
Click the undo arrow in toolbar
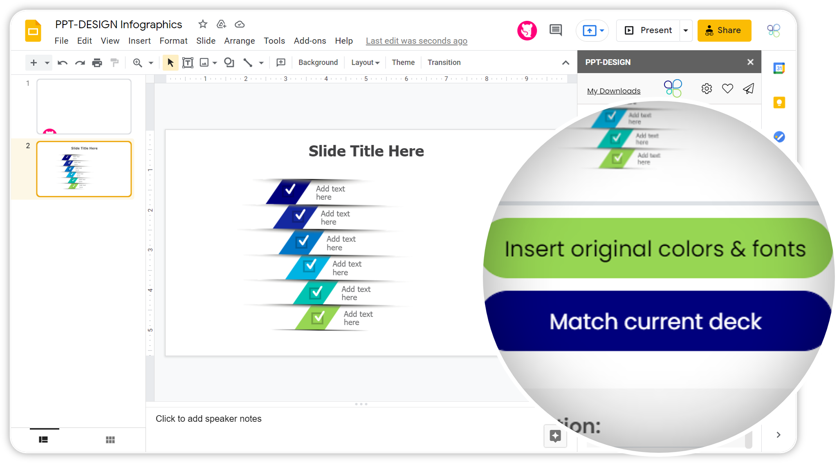point(62,63)
